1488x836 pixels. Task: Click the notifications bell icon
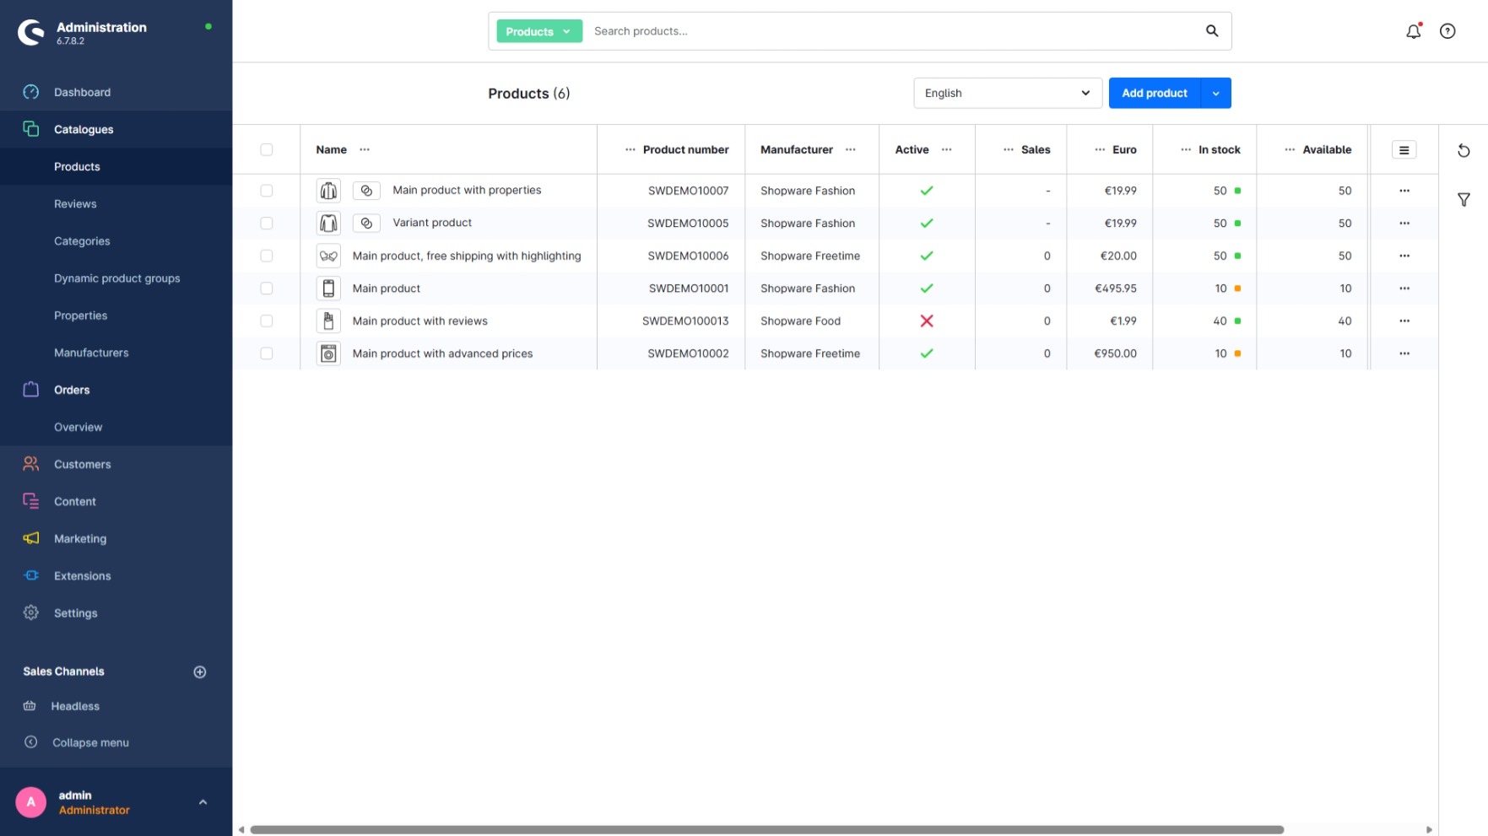[1413, 31]
